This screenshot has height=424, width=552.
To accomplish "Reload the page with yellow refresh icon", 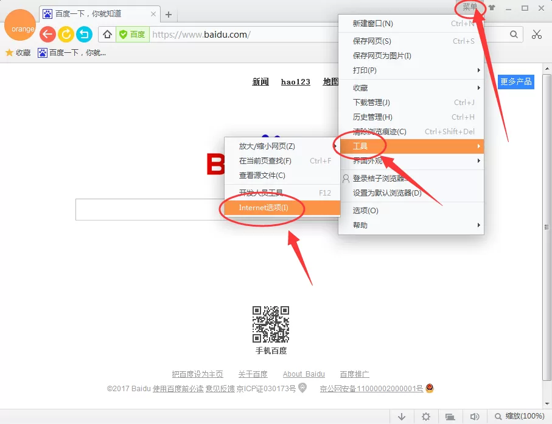I will 66,35.
